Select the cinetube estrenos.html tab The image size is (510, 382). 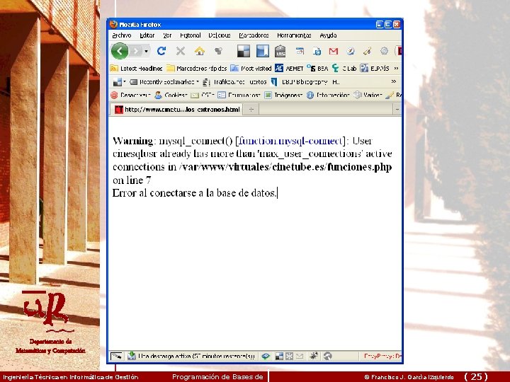point(176,110)
